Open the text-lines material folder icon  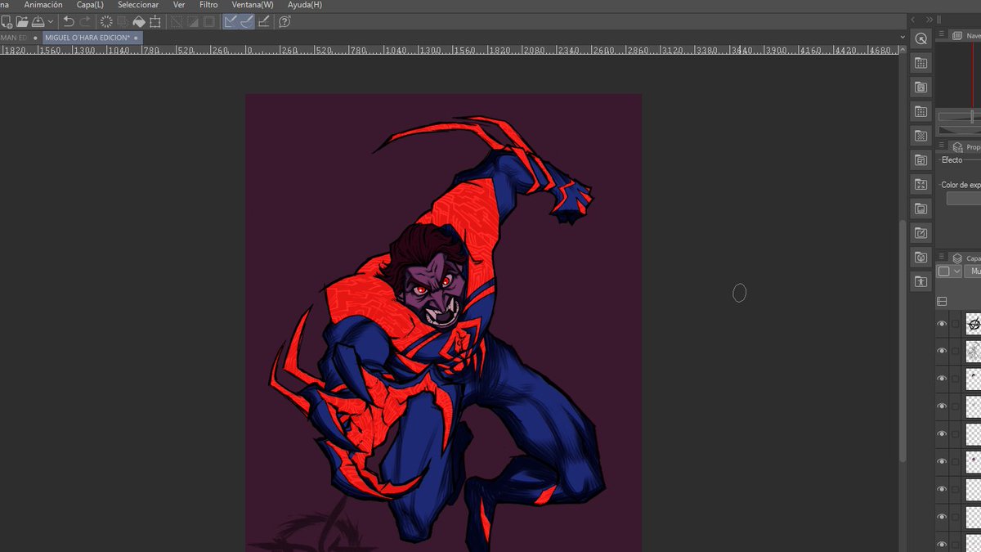(921, 159)
